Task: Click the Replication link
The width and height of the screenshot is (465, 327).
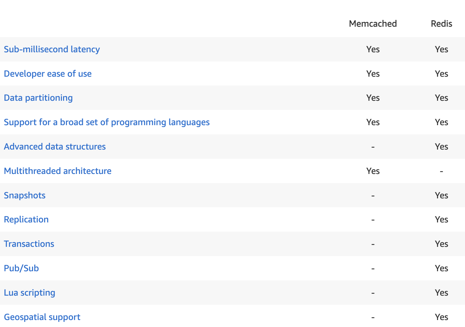Action: coord(26,220)
